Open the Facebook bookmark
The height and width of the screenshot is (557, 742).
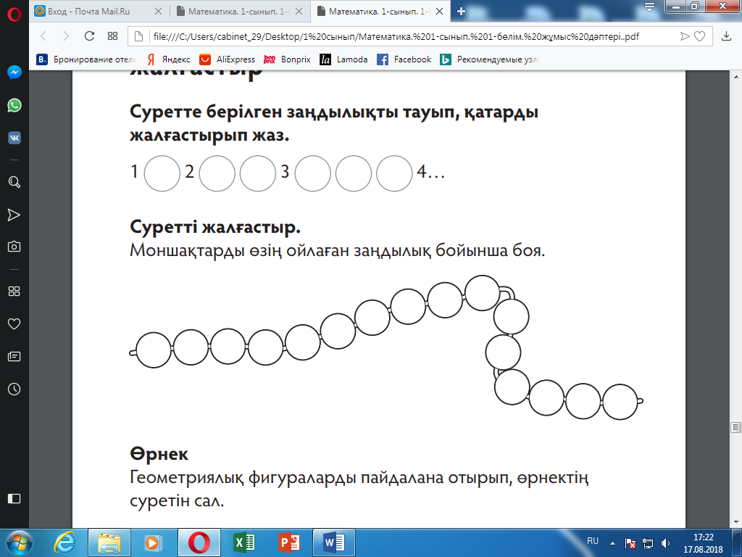(404, 59)
